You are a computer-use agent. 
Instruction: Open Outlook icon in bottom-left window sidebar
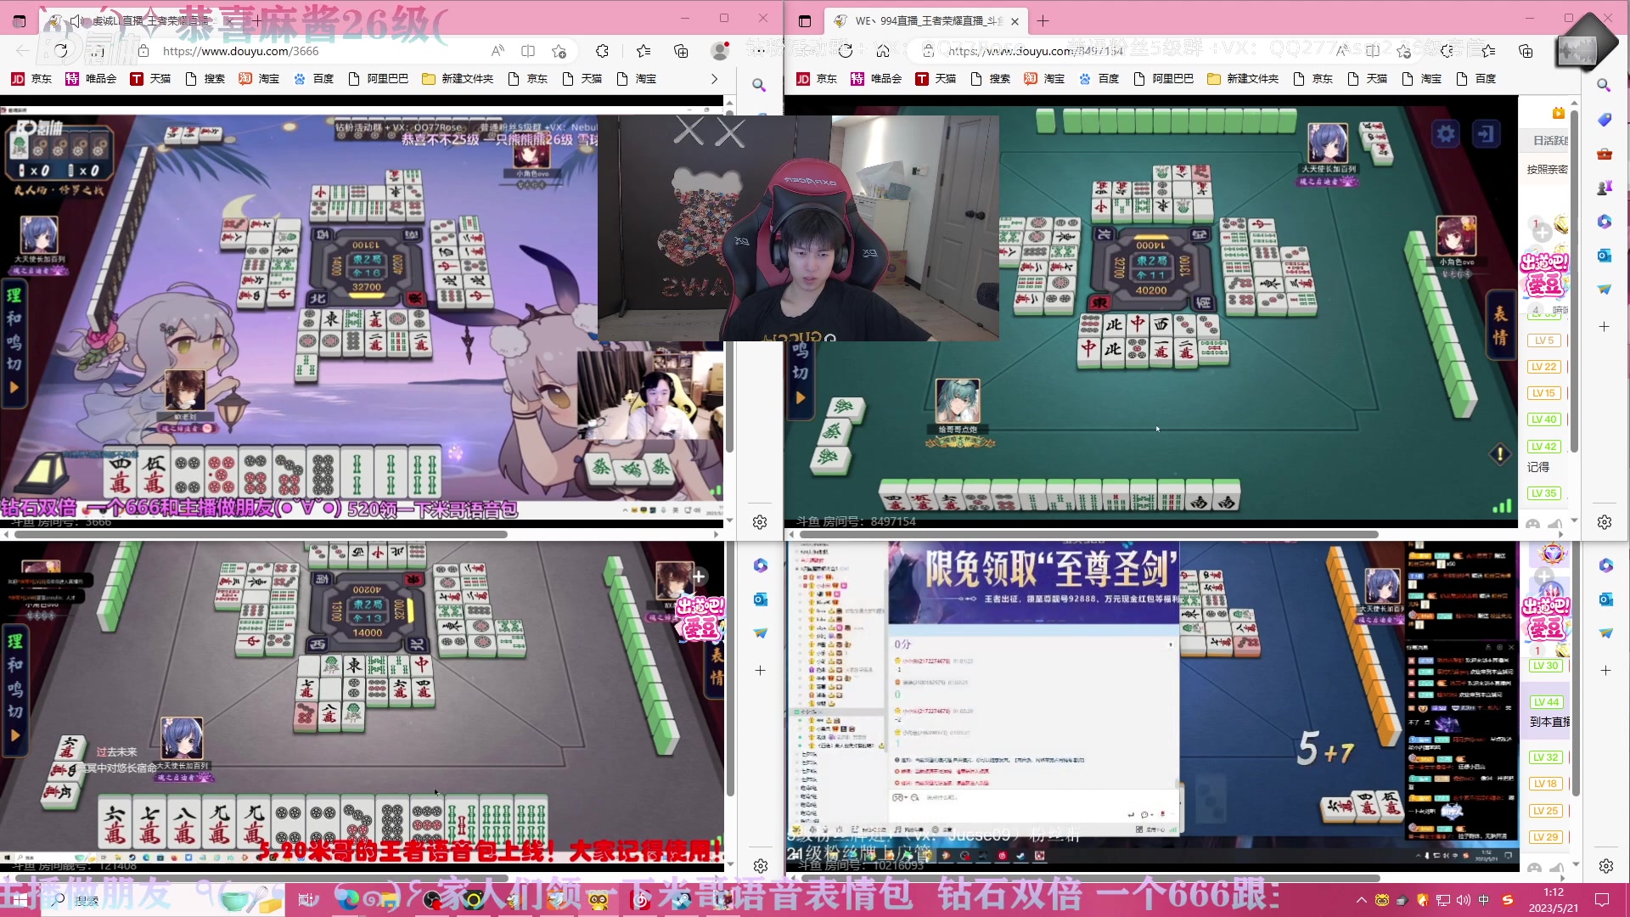click(x=760, y=599)
